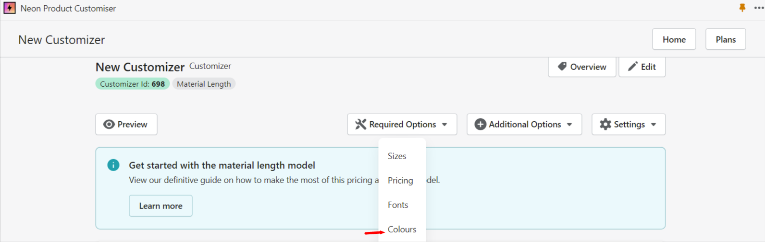
Task: Select Pricing from the dropdown menu
Action: (400, 181)
